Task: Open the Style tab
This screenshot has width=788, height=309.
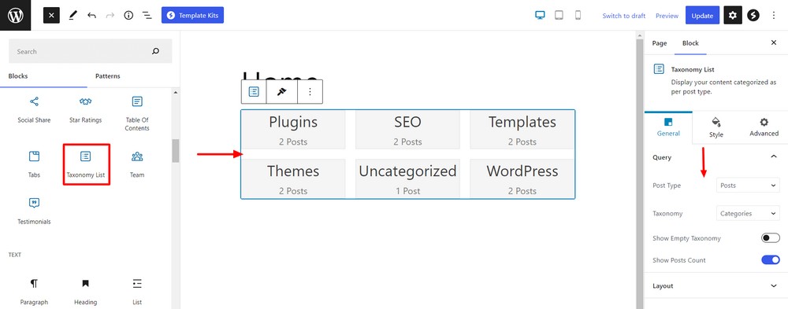Action: (716, 127)
